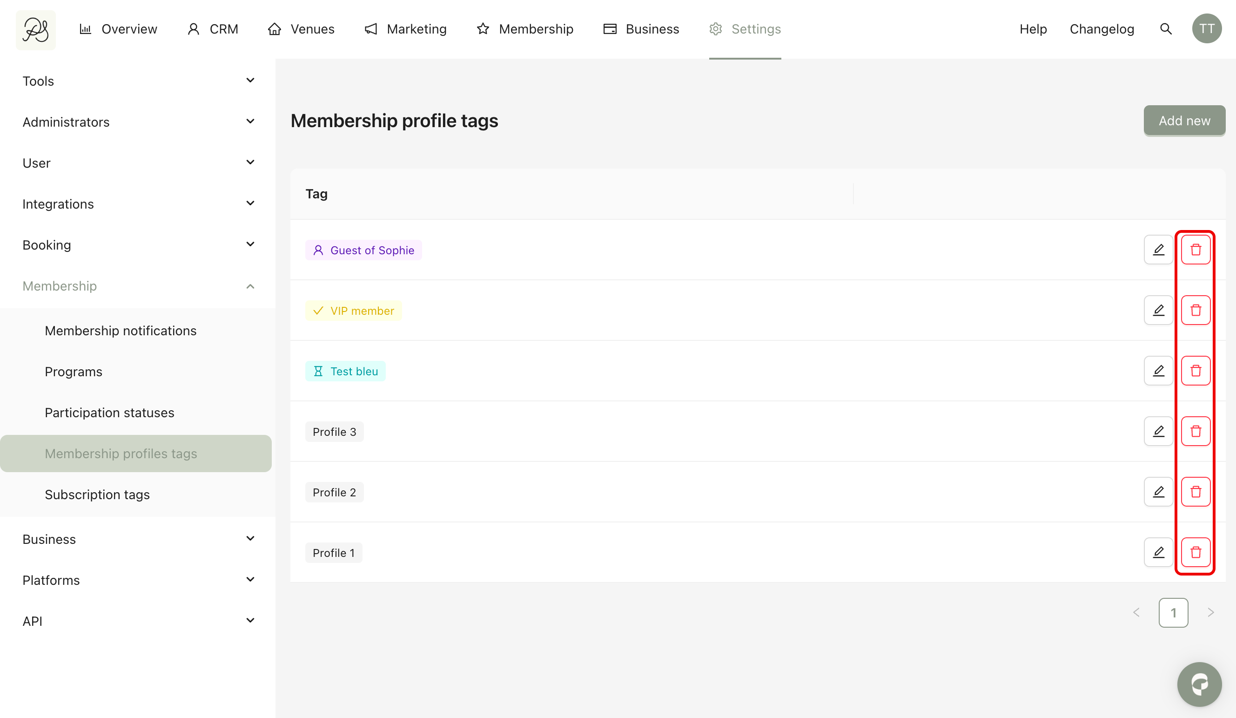Delete the Profile 3 tag

[1196, 431]
